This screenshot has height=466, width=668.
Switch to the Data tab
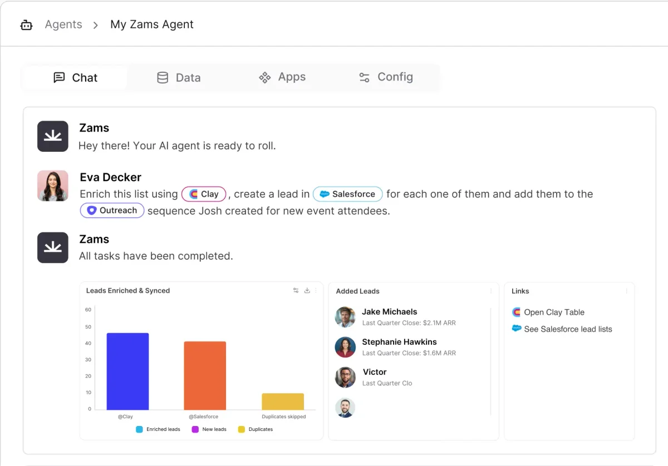pyautogui.click(x=178, y=77)
